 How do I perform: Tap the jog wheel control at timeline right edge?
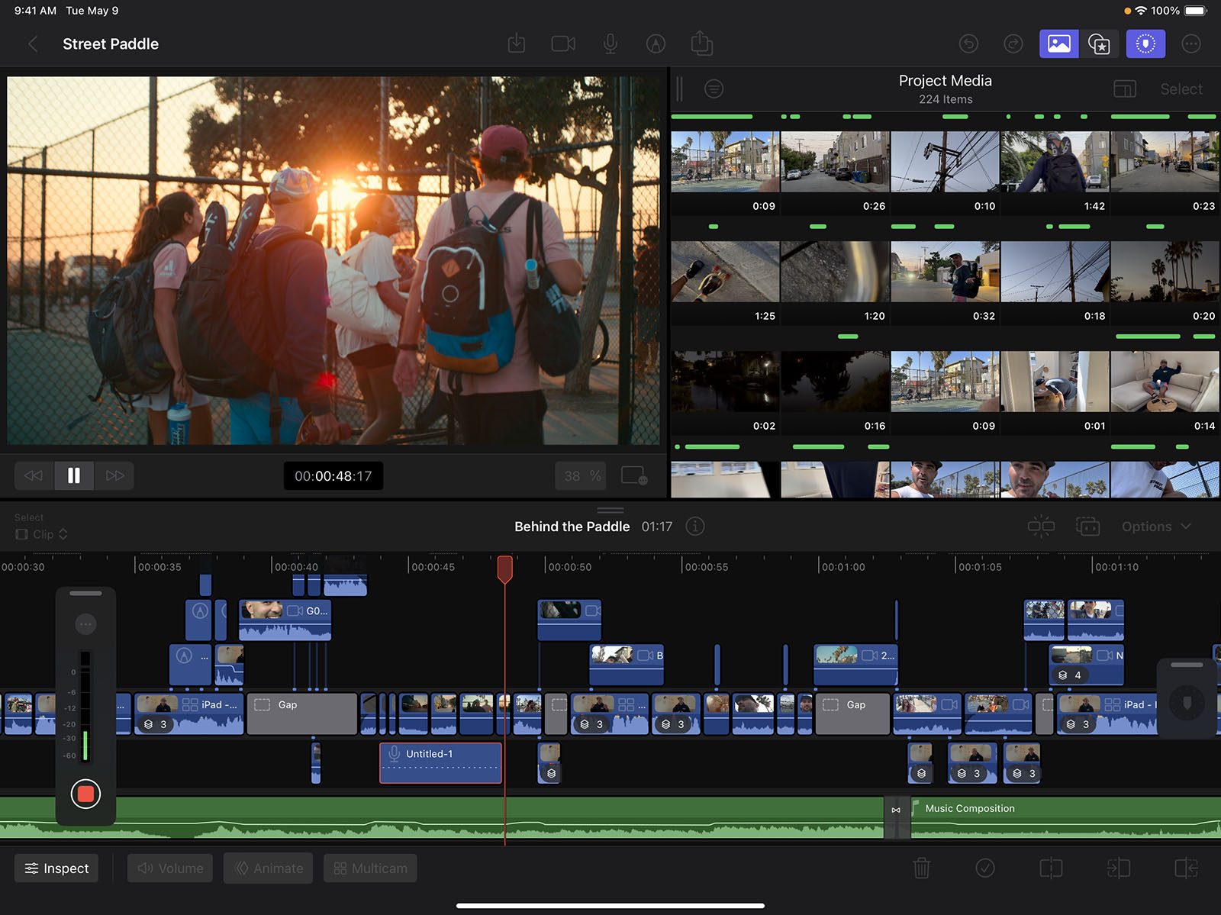coord(1187,702)
